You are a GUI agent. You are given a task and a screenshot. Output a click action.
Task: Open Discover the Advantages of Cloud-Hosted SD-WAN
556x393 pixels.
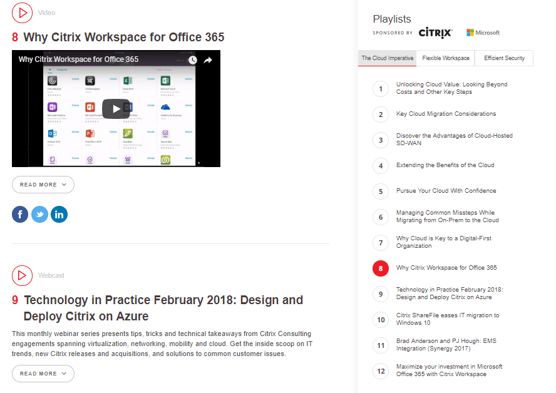coord(454,140)
